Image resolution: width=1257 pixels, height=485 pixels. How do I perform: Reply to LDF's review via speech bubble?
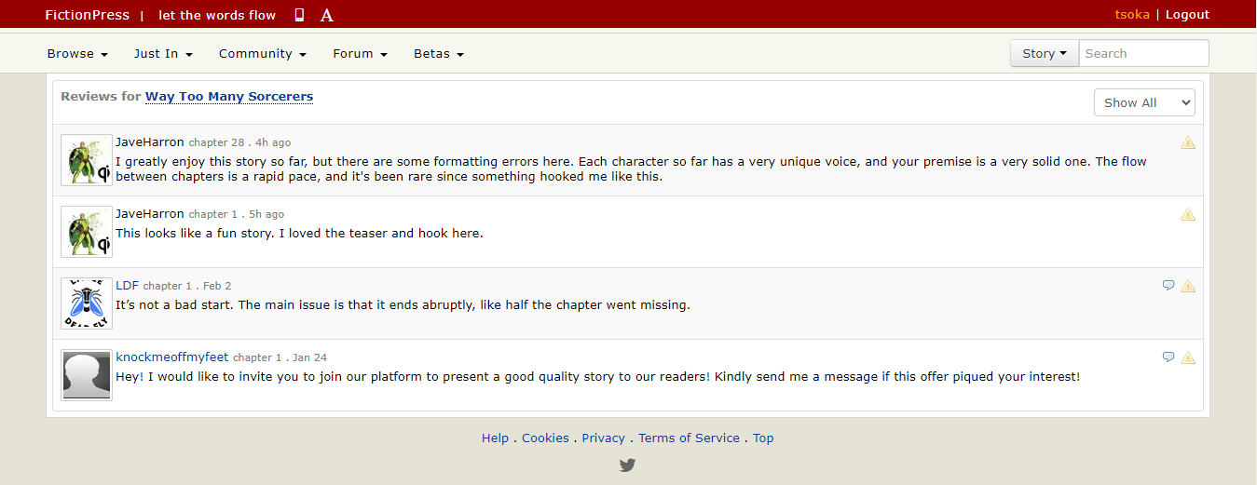pos(1168,286)
